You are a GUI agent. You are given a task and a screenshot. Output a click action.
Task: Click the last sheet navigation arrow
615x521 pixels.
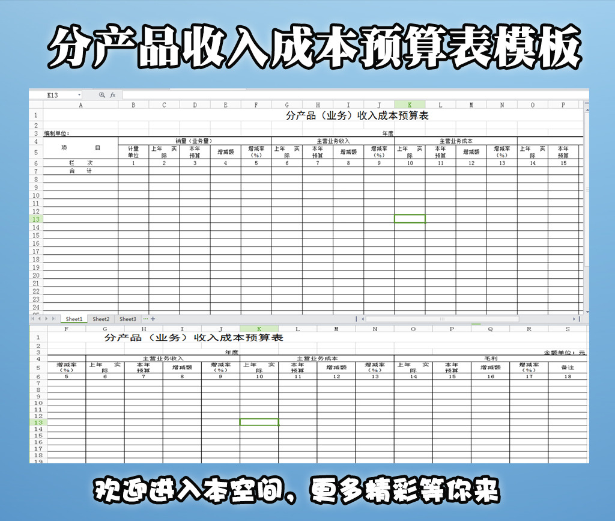click(53, 318)
